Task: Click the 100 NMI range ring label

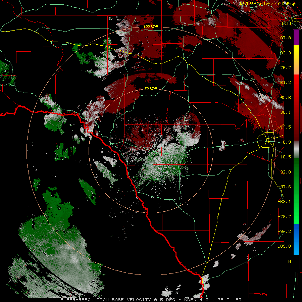Action: click(x=151, y=27)
